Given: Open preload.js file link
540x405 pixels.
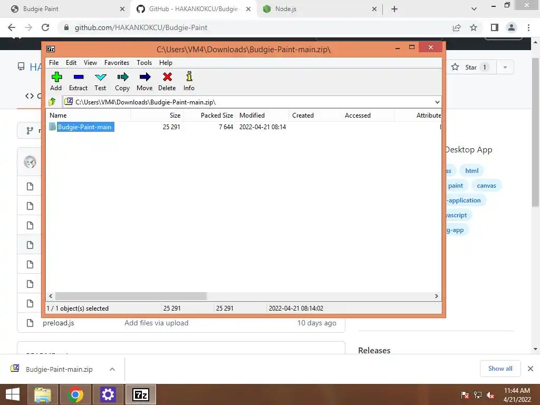Looking at the screenshot, I should point(58,323).
